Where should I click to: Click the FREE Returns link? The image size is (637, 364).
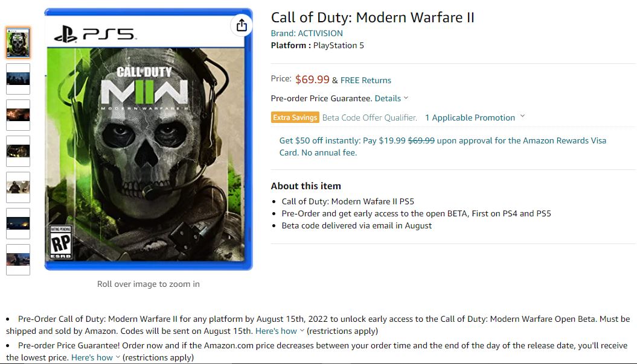pos(366,80)
